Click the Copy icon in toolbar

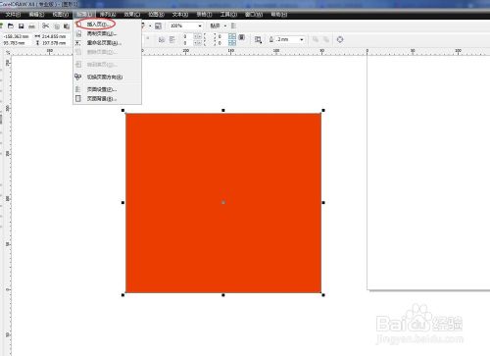pyautogui.click(x=57, y=26)
